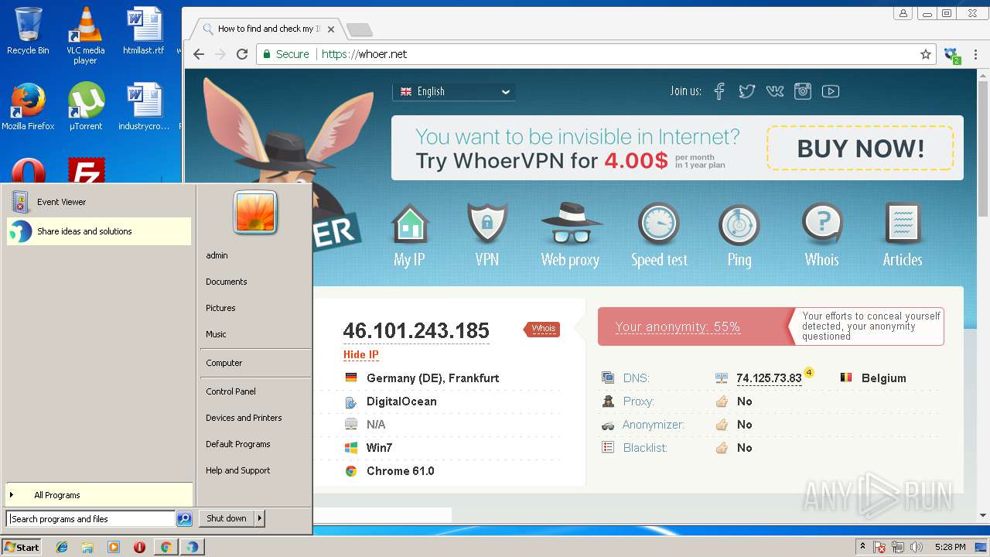Open Event Viewer from Start menu

click(99, 202)
